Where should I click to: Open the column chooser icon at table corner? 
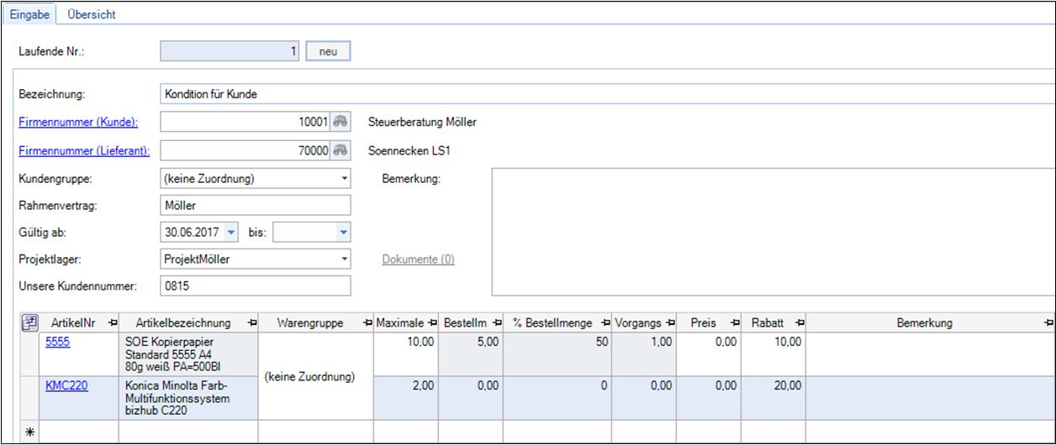pyautogui.click(x=29, y=322)
